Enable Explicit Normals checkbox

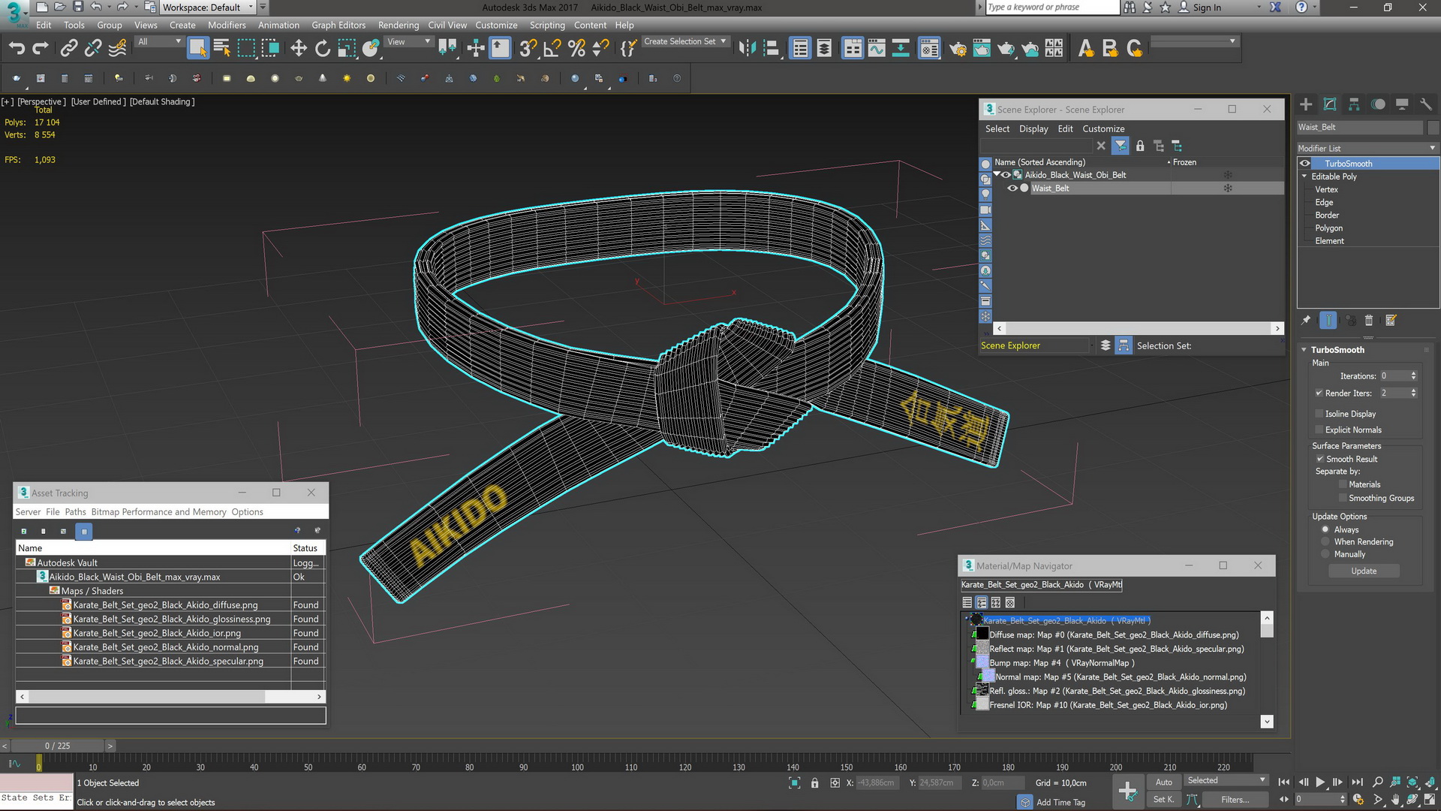(1319, 430)
